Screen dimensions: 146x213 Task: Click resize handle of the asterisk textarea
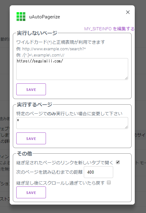point(126,127)
